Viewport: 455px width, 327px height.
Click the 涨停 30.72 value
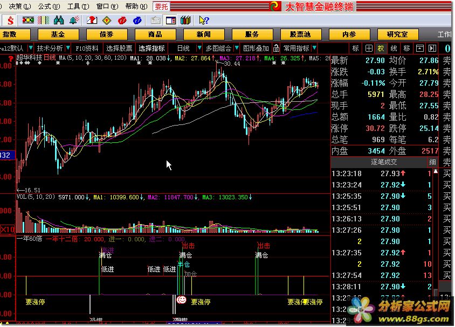coord(375,128)
